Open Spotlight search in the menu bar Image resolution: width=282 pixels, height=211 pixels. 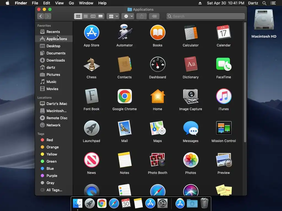tap(264, 3)
